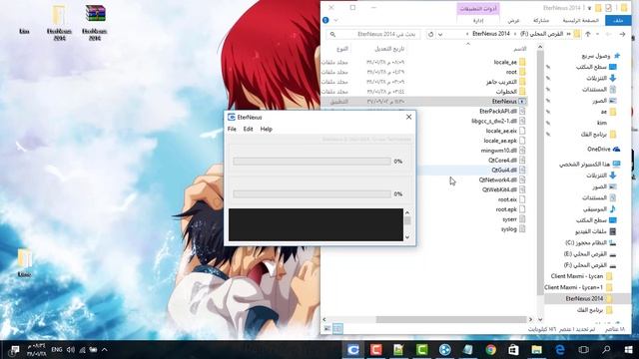Refresh the Explorer folder view
This screenshot has width=639, height=359.
click(430, 35)
